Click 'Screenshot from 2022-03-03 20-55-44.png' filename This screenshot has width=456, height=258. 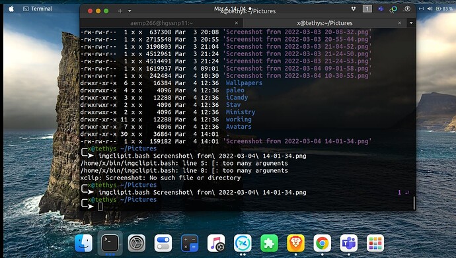[297, 39]
